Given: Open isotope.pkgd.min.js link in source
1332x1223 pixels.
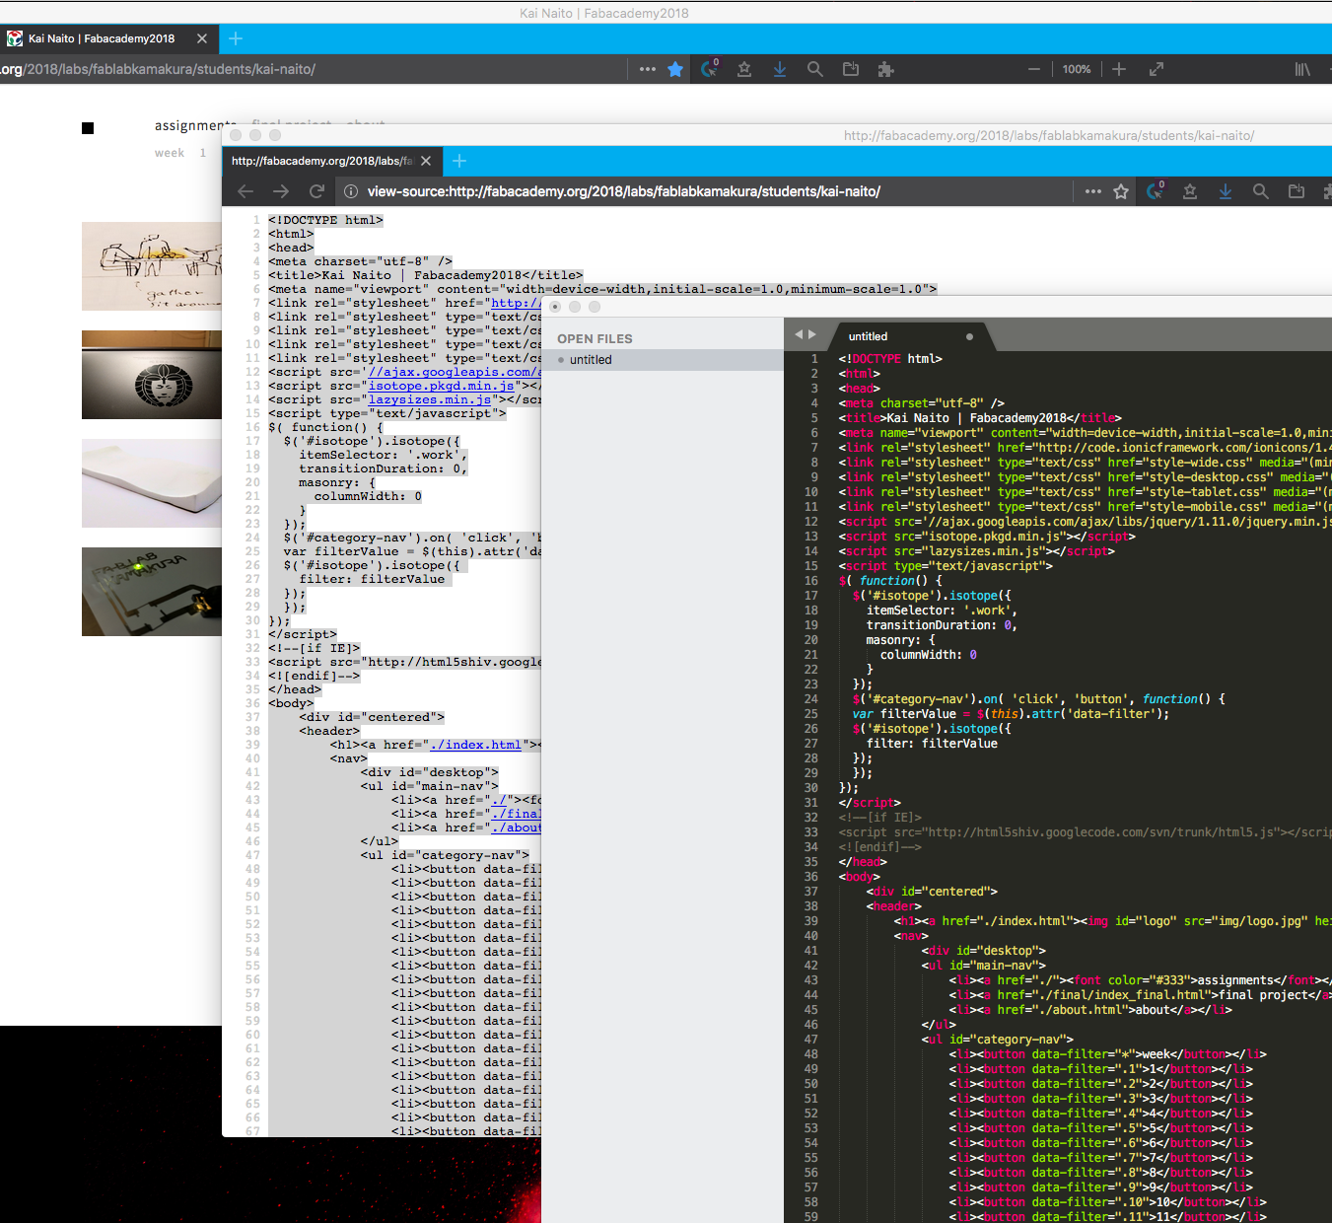Looking at the screenshot, I should pyautogui.click(x=442, y=386).
